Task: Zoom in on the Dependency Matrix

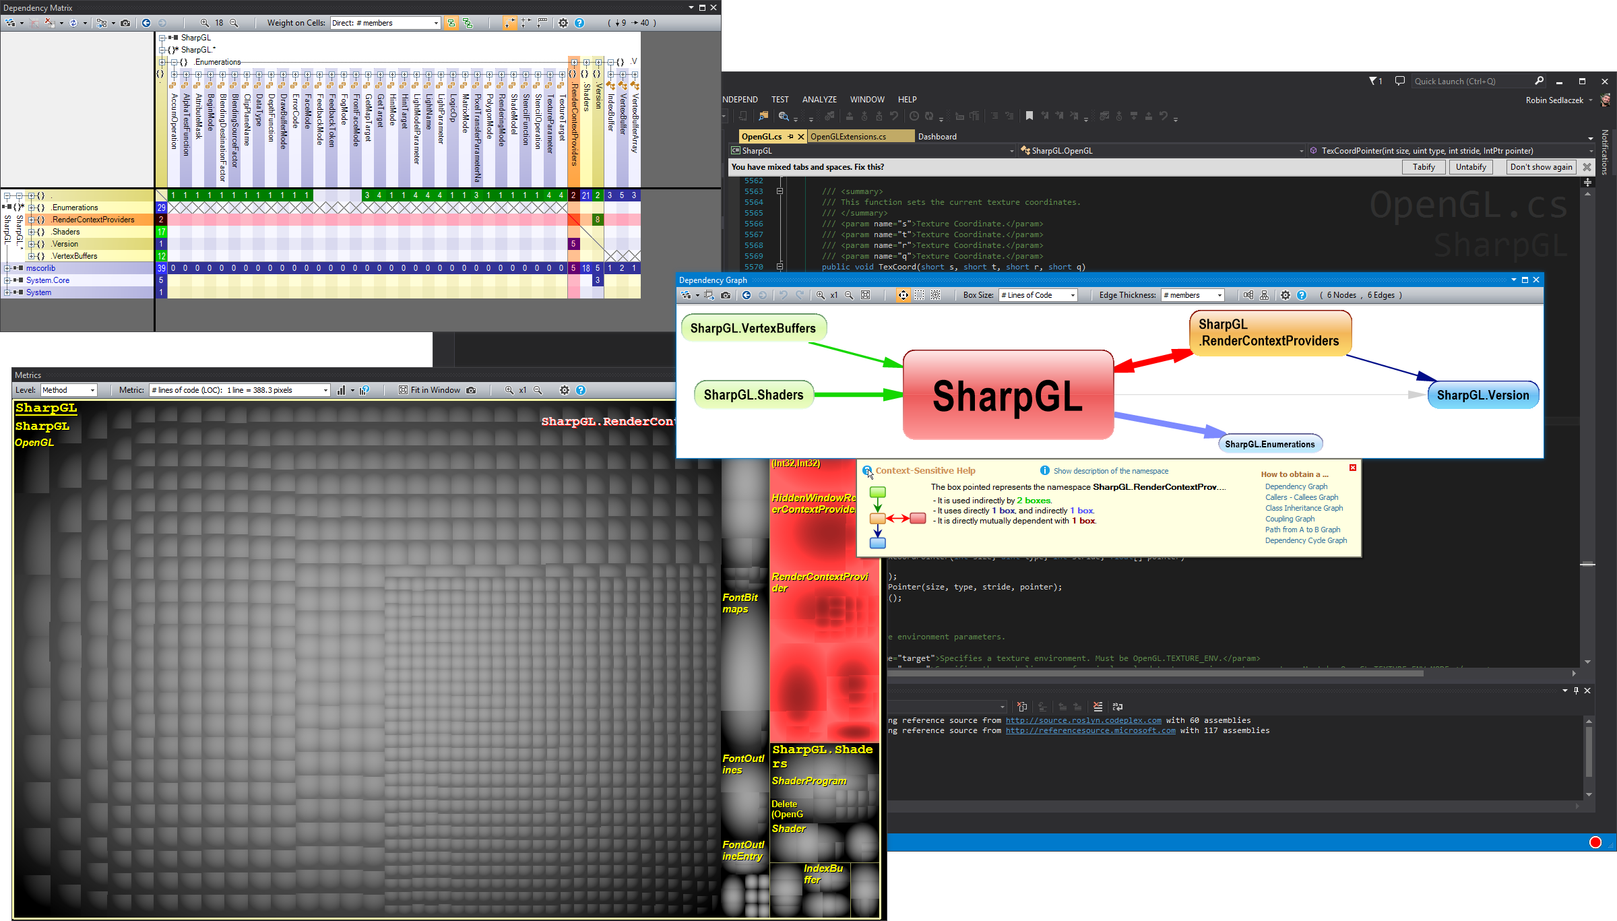Action: pyautogui.click(x=205, y=23)
